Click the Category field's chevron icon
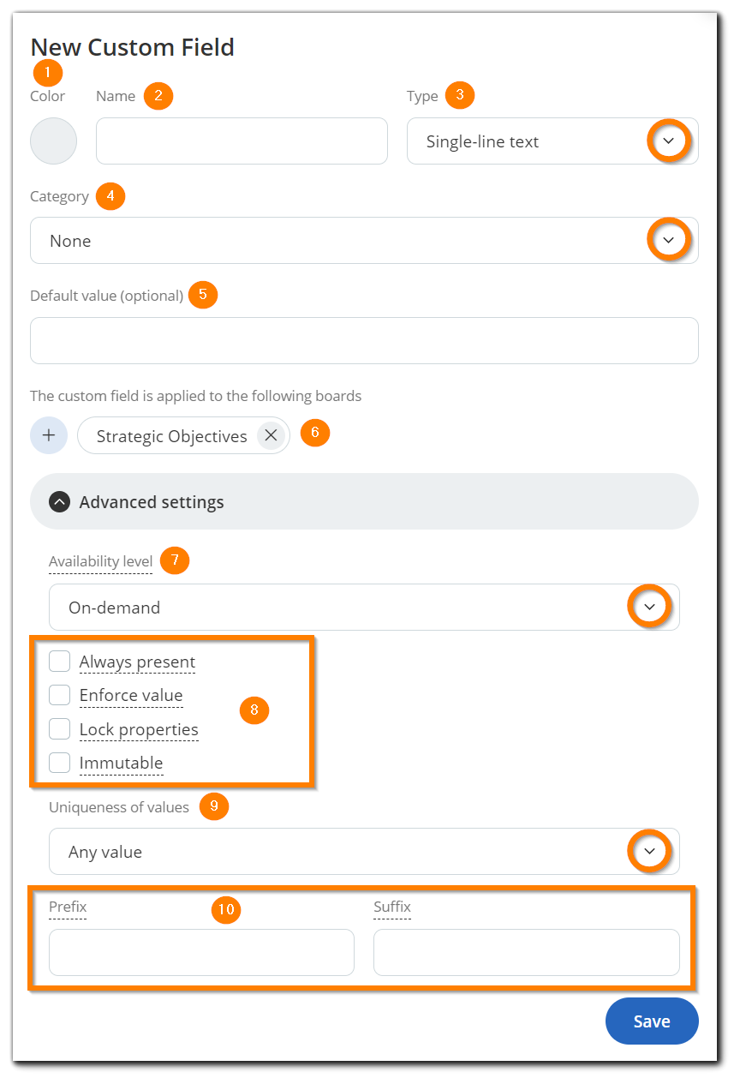Image resolution: width=740 pixels, height=1084 pixels. [x=669, y=240]
